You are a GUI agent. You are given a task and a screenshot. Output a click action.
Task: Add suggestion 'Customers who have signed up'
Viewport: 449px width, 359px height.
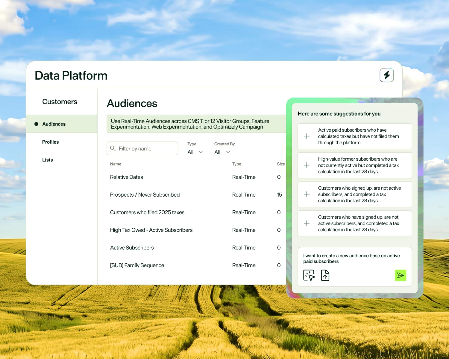click(x=355, y=223)
